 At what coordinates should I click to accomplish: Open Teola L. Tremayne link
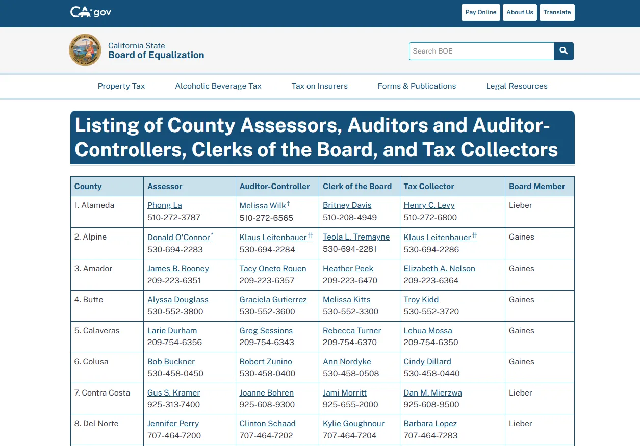[x=356, y=237]
